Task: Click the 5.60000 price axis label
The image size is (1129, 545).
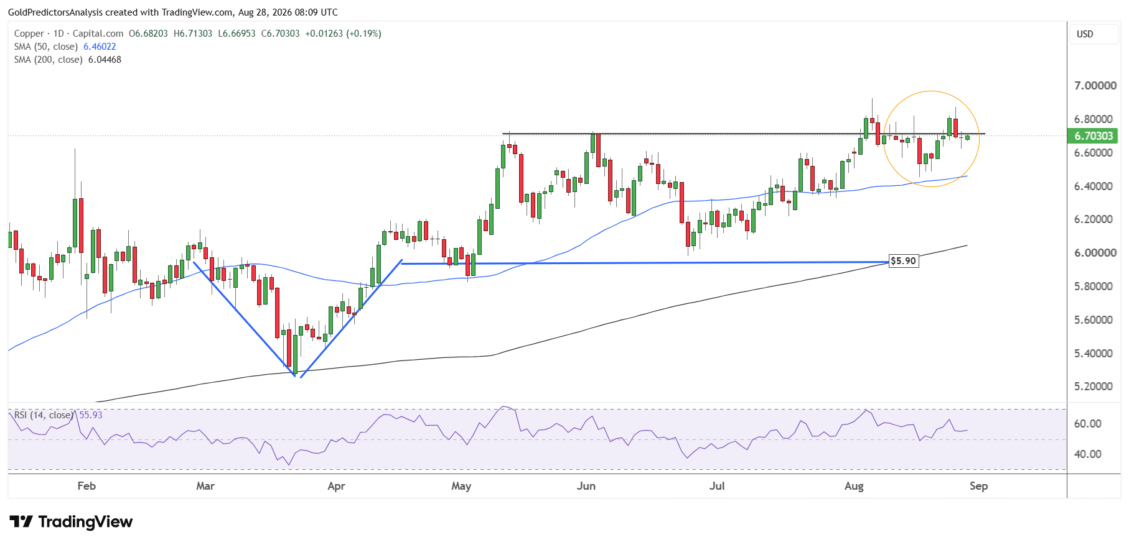Action: point(1095,320)
